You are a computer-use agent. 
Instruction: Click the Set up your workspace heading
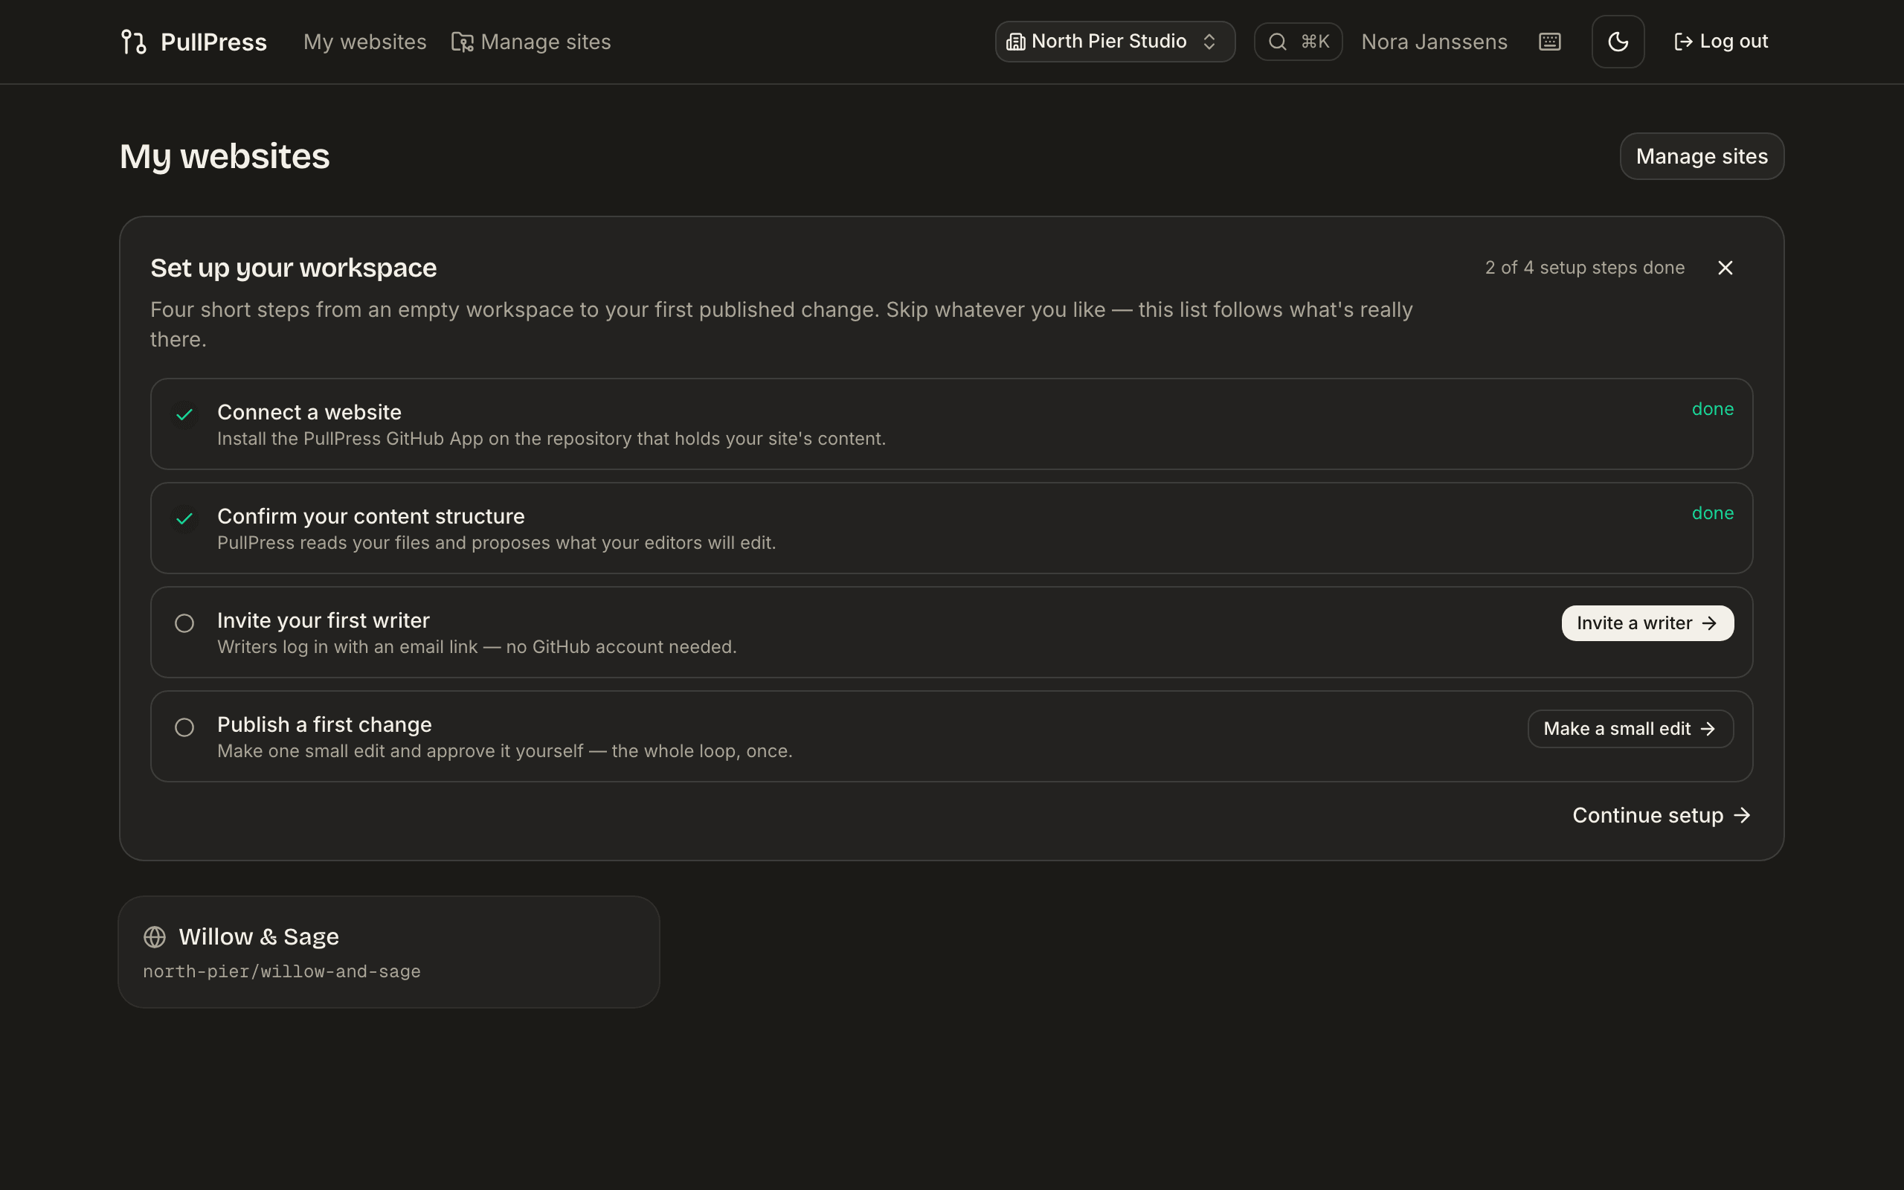click(294, 268)
